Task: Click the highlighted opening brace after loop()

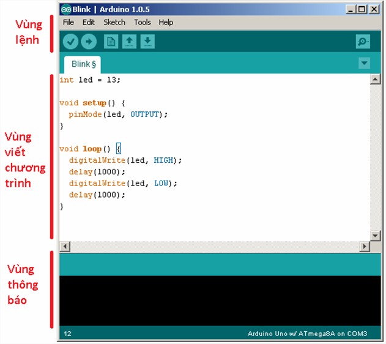Action: [119, 149]
